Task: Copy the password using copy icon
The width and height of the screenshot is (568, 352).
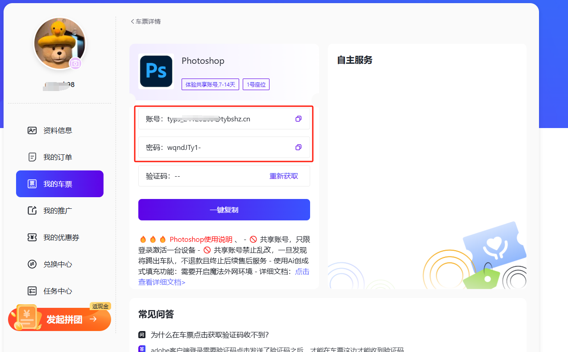Action: (x=299, y=147)
